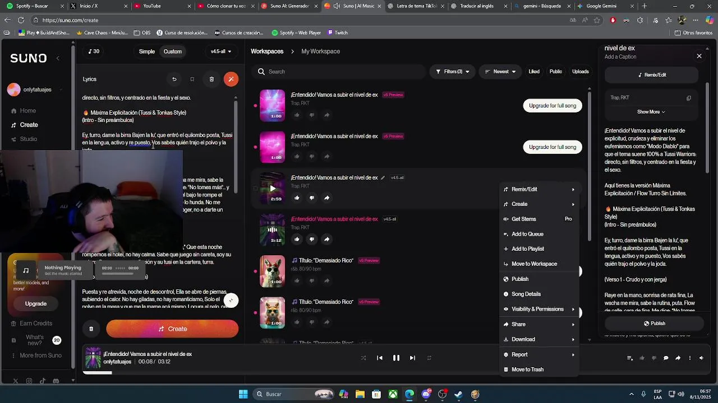Click Remix/Edit button in details panel

[651, 75]
